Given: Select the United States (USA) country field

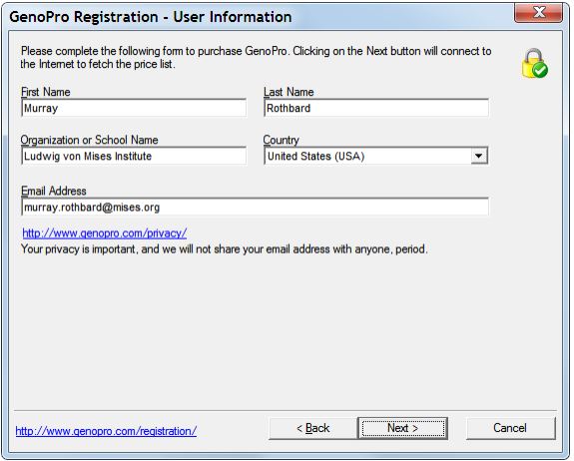Looking at the screenshot, I should coord(375,156).
